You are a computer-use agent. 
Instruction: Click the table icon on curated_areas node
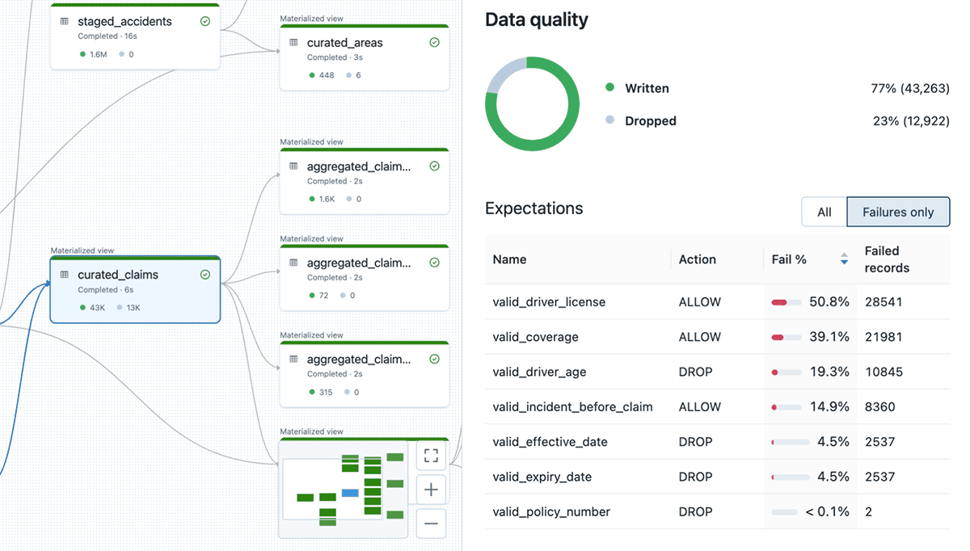(x=293, y=43)
